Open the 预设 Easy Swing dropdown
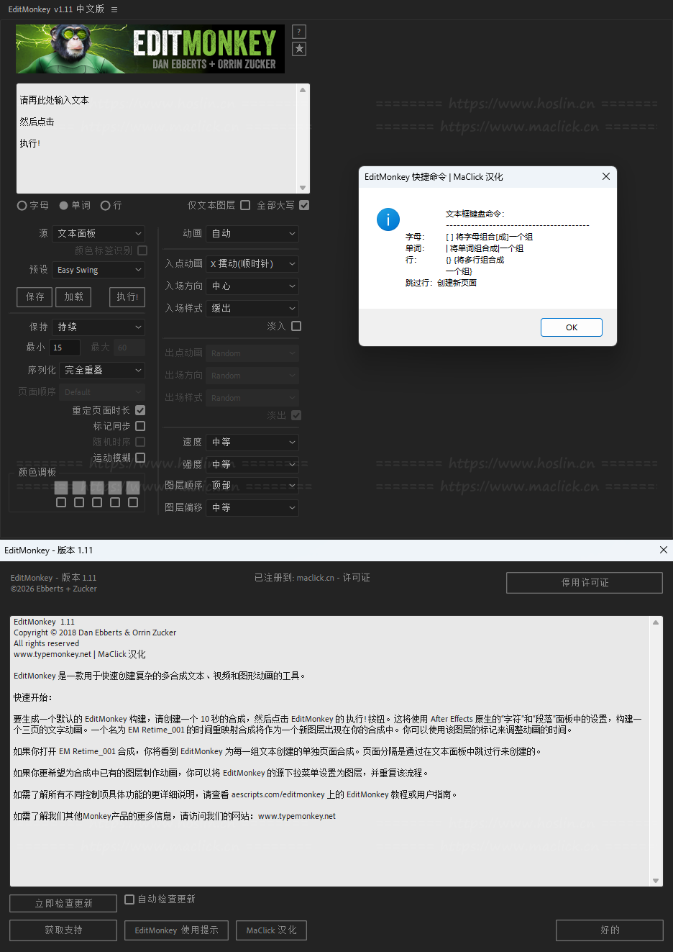This screenshot has width=673, height=952. point(99,270)
